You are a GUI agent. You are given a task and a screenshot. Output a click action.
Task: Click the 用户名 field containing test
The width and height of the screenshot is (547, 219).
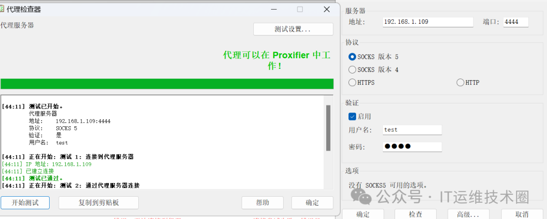click(412, 130)
